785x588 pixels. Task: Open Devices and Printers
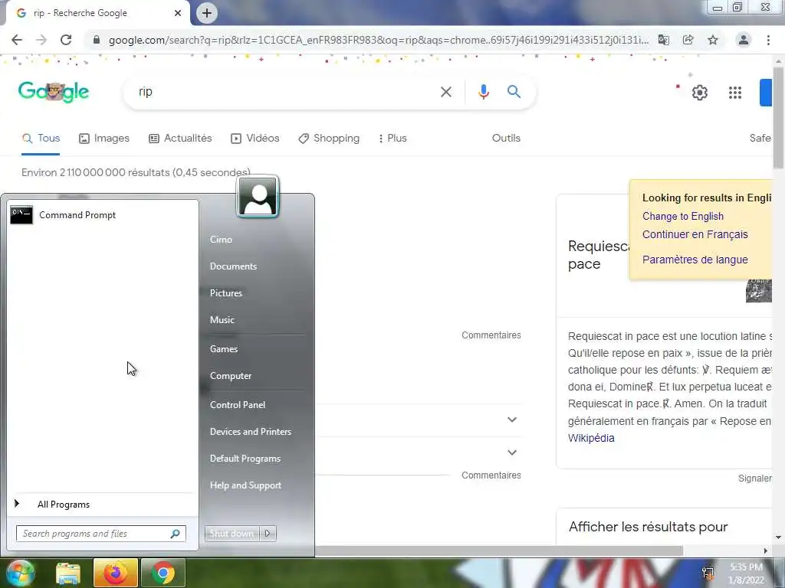pos(251,432)
